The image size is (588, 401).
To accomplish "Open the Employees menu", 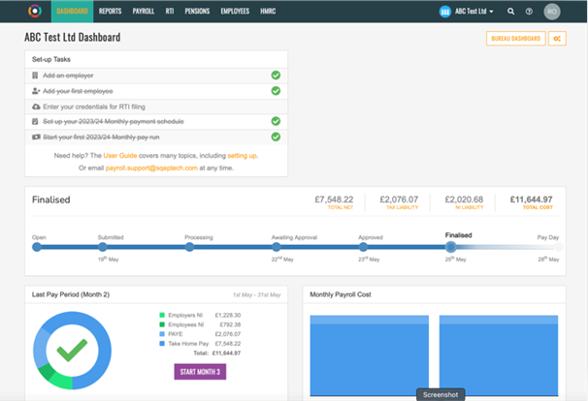I will point(235,12).
